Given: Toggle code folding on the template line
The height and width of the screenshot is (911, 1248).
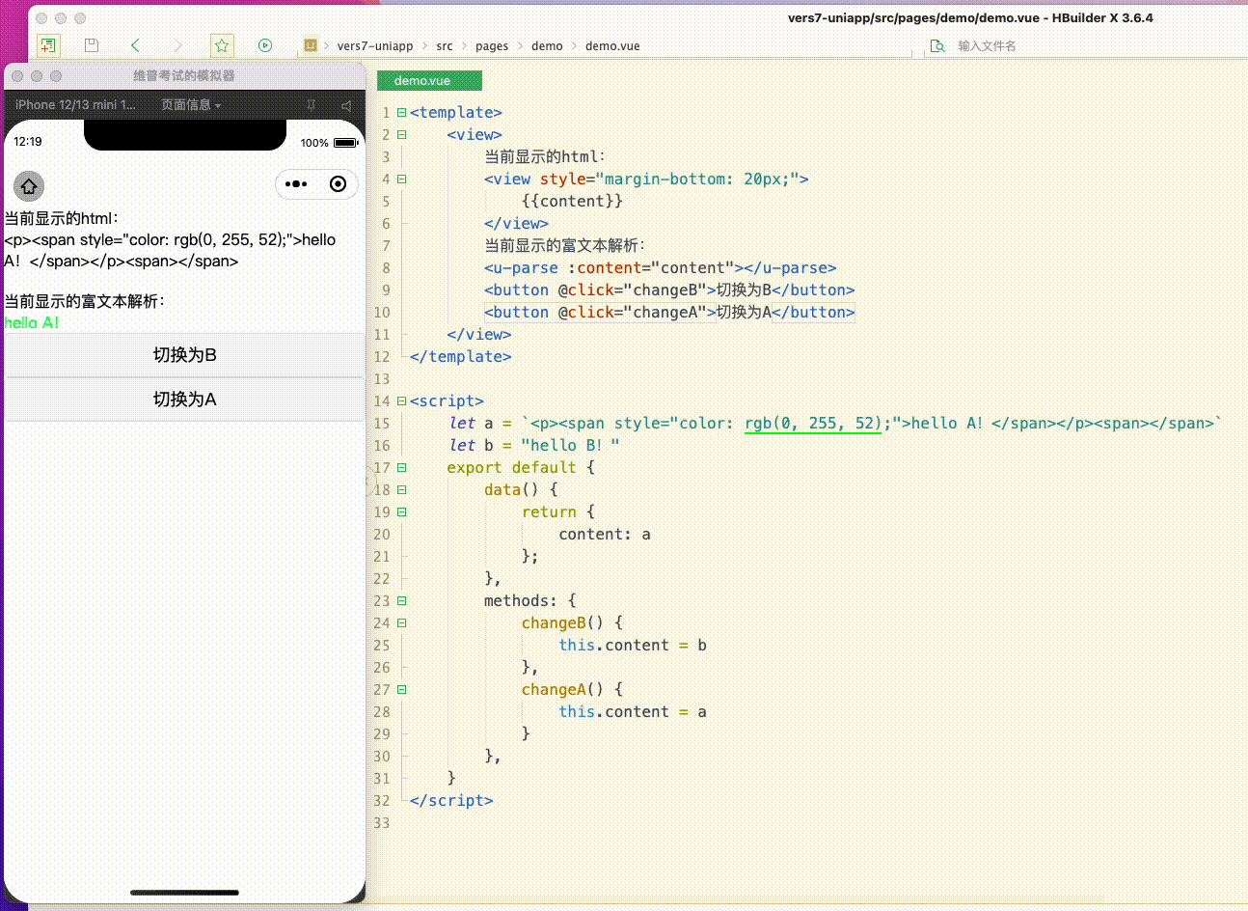Looking at the screenshot, I should [401, 112].
